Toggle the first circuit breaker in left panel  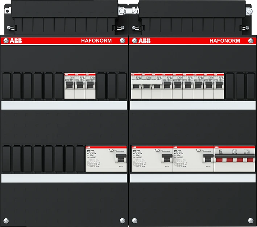click(x=69, y=87)
